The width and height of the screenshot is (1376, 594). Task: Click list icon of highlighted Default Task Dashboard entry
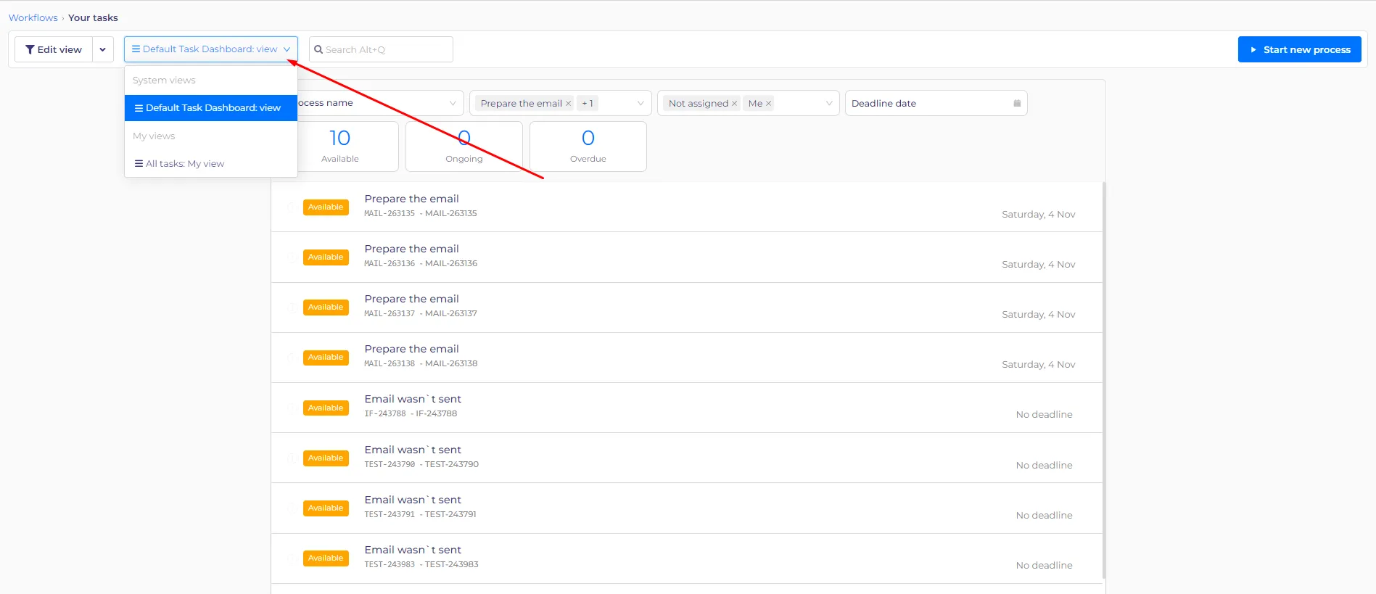(x=139, y=107)
